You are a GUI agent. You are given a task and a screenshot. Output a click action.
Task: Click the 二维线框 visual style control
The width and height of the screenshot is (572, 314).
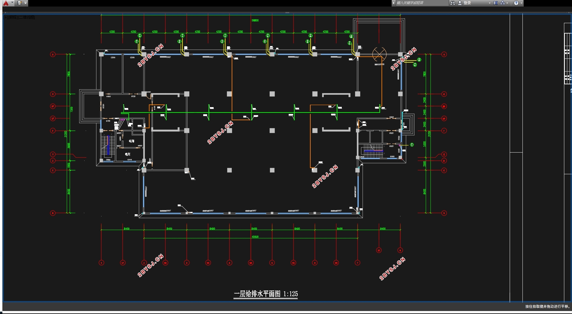click(x=27, y=17)
